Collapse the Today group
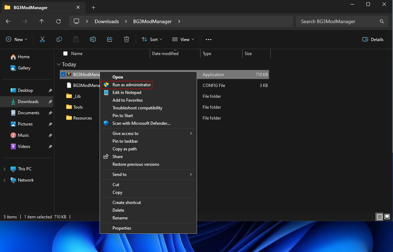The width and height of the screenshot is (393, 252). (x=59, y=64)
